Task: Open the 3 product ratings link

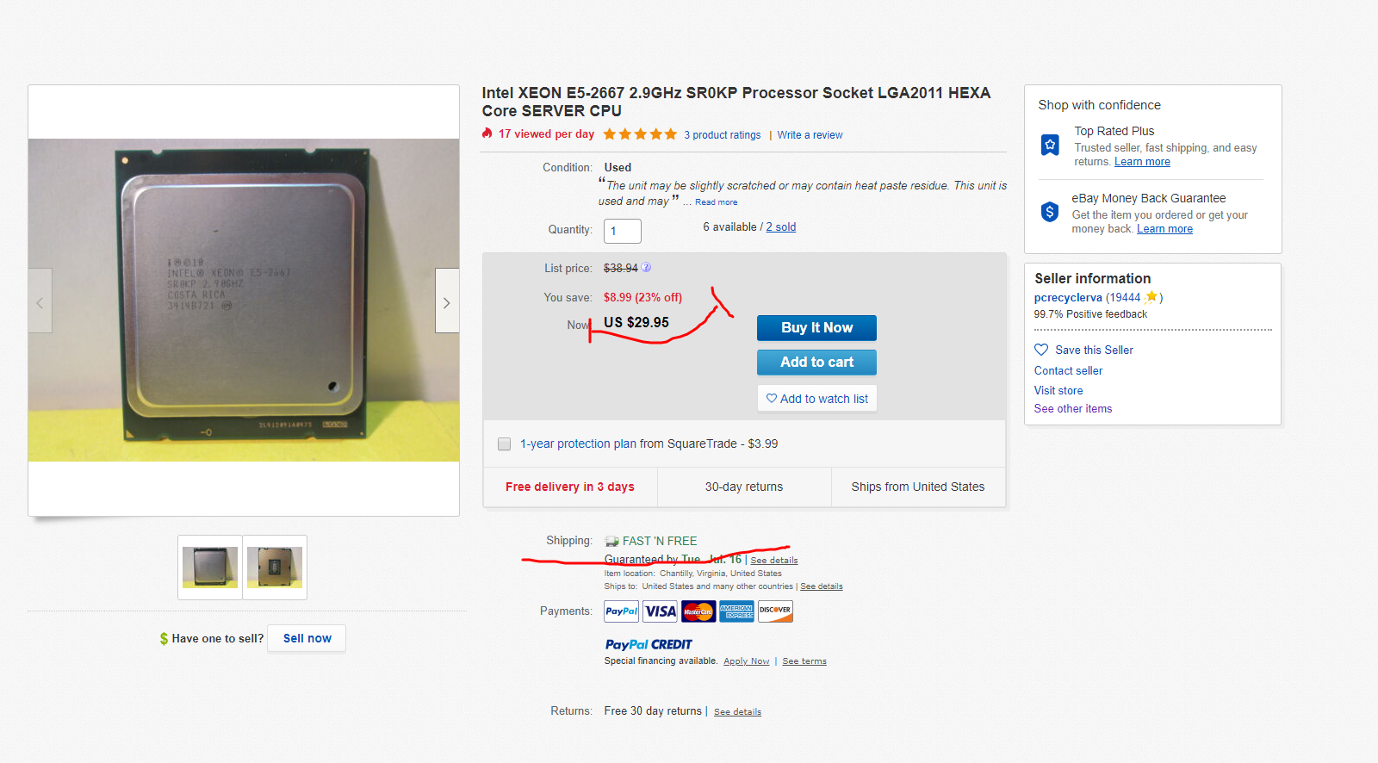Action: [x=722, y=135]
